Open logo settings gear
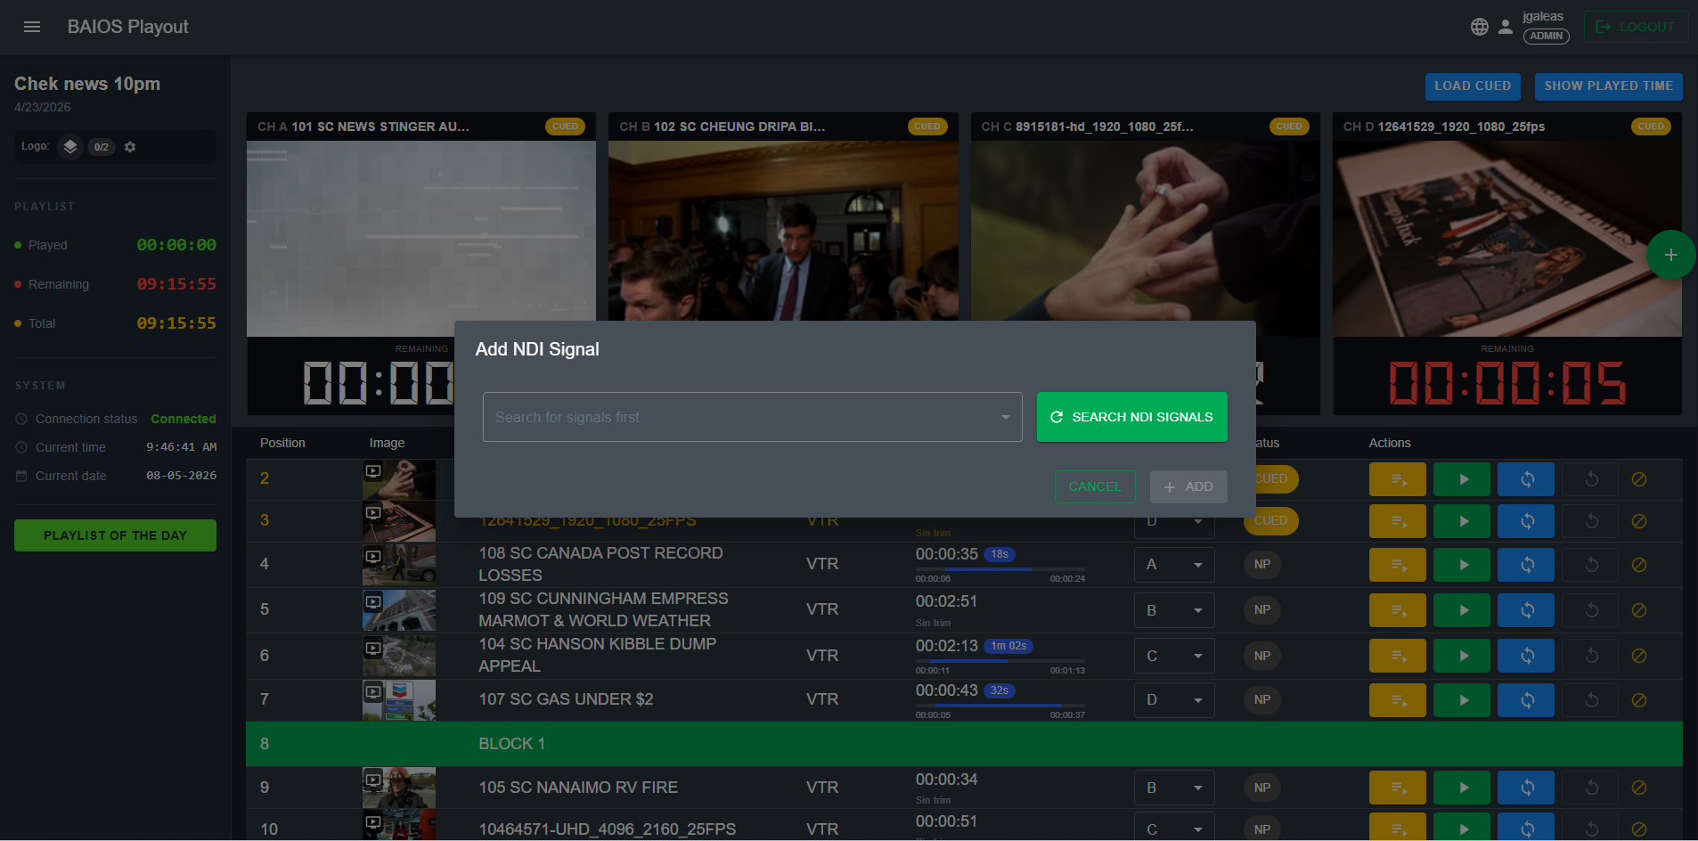This screenshot has height=841, width=1698. point(130,147)
